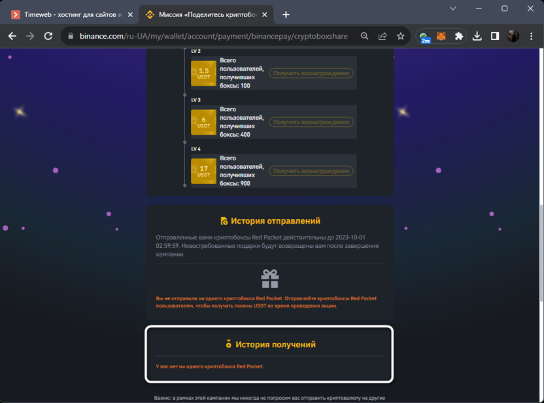Viewport: 544px width, 403px height.
Task: Click the LV 3 level label
Action: point(195,100)
